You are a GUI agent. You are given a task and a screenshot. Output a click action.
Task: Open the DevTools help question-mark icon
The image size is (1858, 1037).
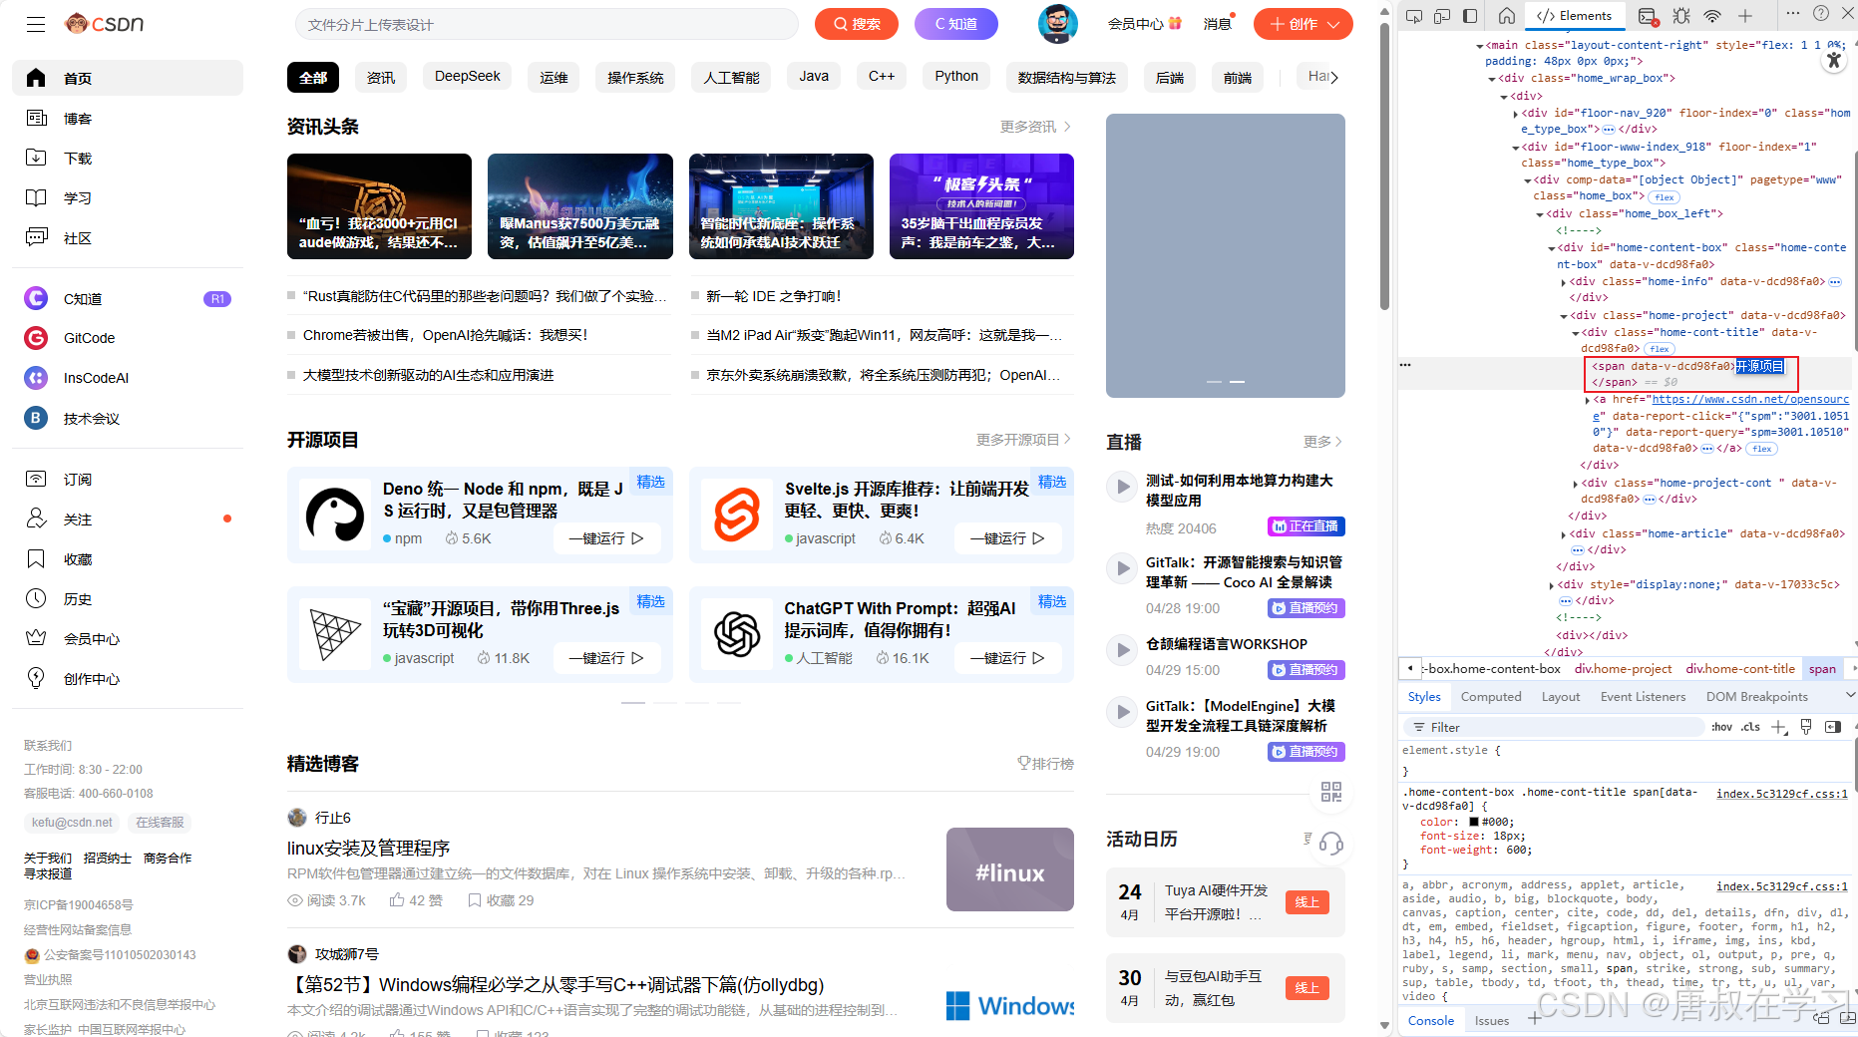coord(1821,13)
